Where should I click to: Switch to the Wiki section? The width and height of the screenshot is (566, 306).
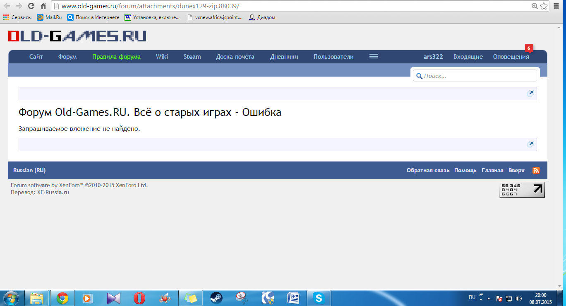pyautogui.click(x=161, y=57)
